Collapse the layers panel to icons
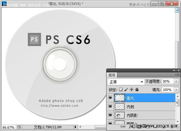 (174, 70)
